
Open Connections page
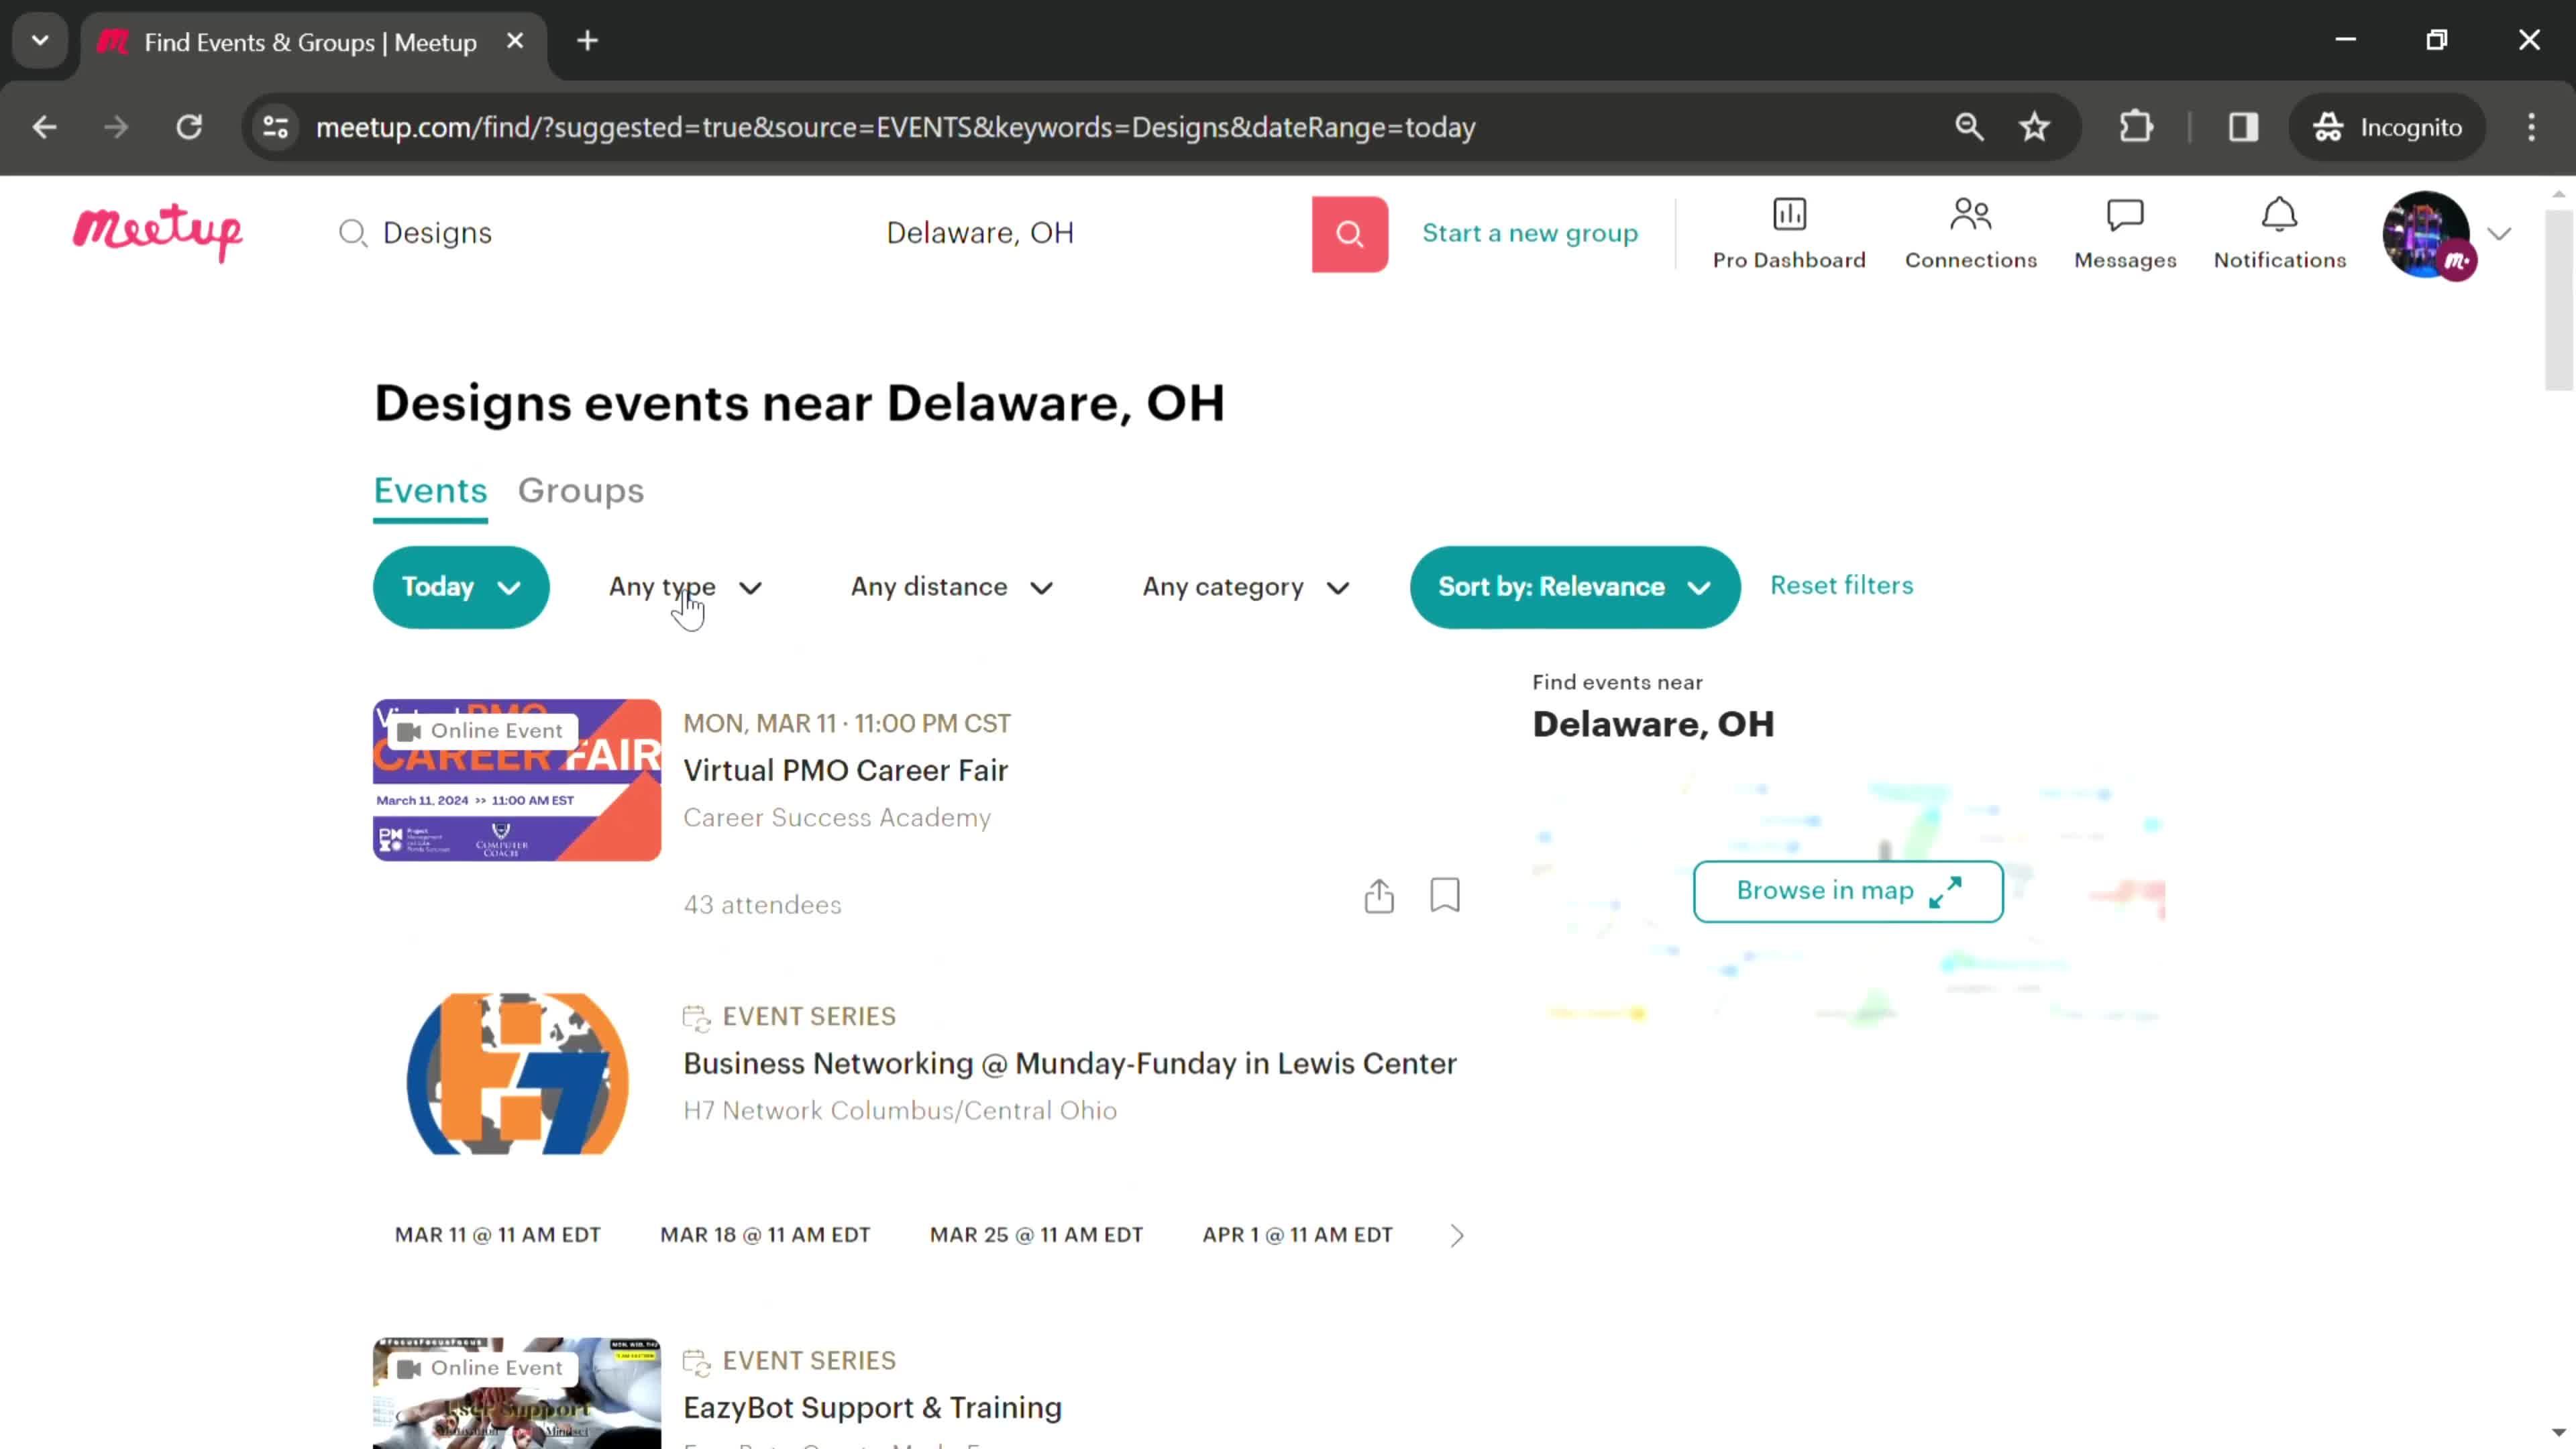(1970, 234)
